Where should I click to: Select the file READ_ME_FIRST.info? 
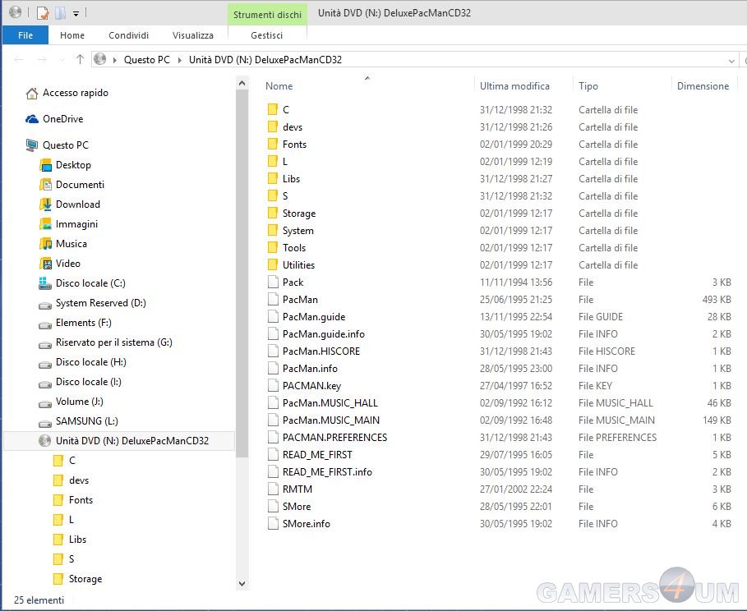point(327,472)
